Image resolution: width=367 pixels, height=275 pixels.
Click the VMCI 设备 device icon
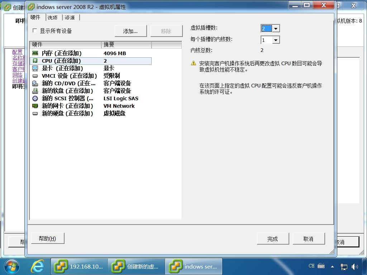35,76
